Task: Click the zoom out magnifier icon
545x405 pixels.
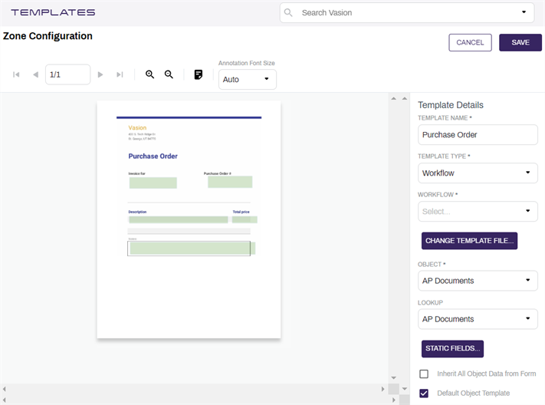Action: [x=169, y=74]
